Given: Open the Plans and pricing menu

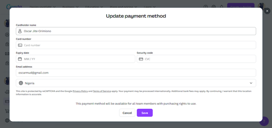Looking at the screenshot, I should pos(124,7).
